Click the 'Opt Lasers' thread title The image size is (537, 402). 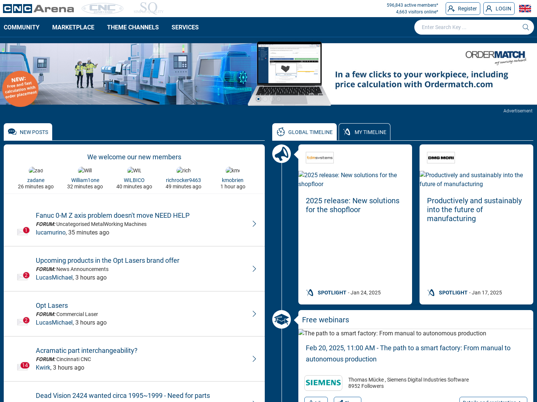click(x=52, y=306)
